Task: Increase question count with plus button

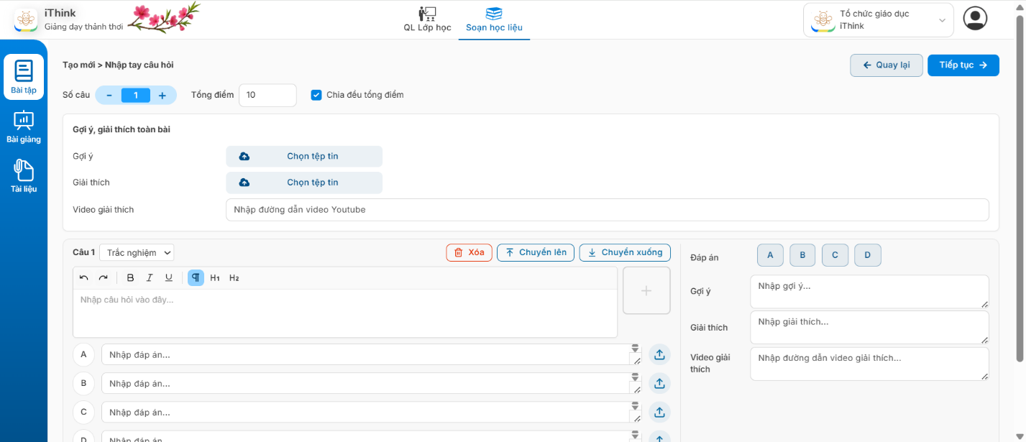Action: tap(162, 95)
